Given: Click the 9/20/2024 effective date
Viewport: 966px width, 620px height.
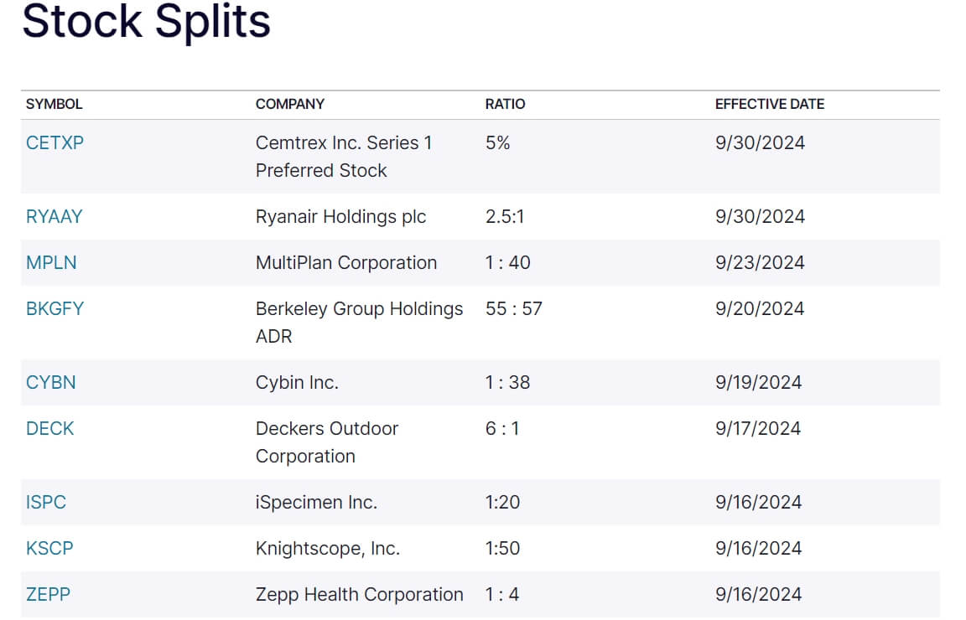Looking at the screenshot, I should click(x=760, y=309).
